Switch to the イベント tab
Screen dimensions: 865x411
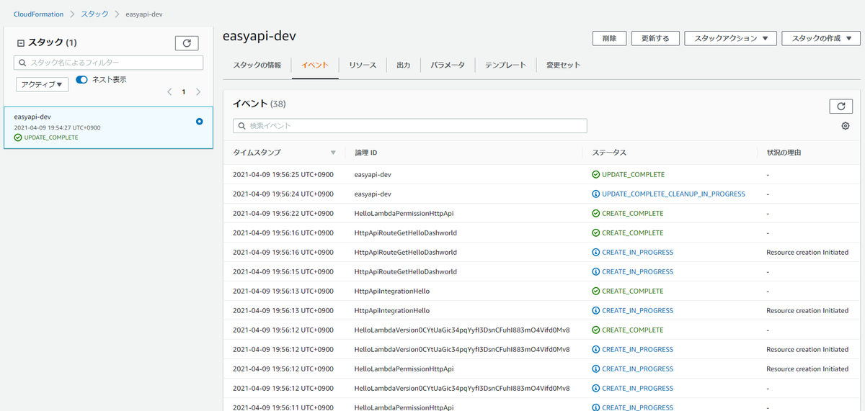pos(315,65)
